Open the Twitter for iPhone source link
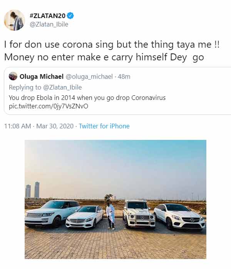 (x=104, y=126)
